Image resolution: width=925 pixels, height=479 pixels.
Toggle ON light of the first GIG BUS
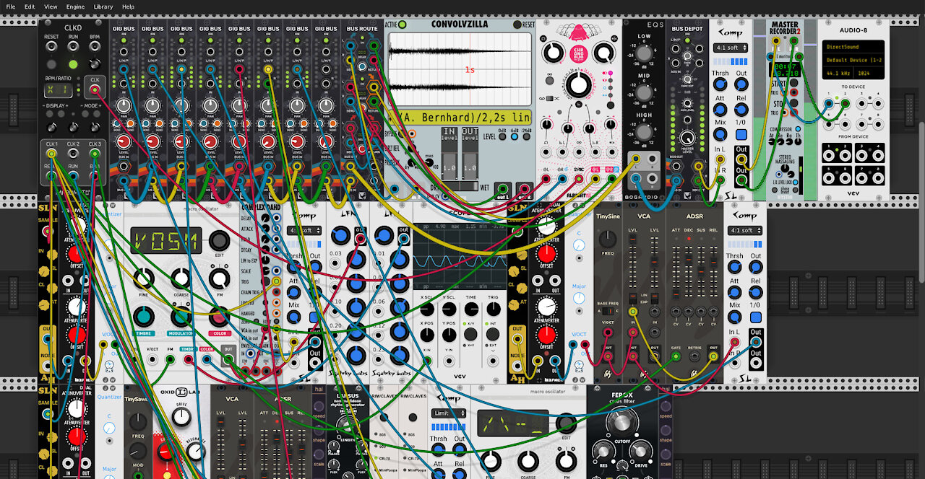click(x=124, y=40)
